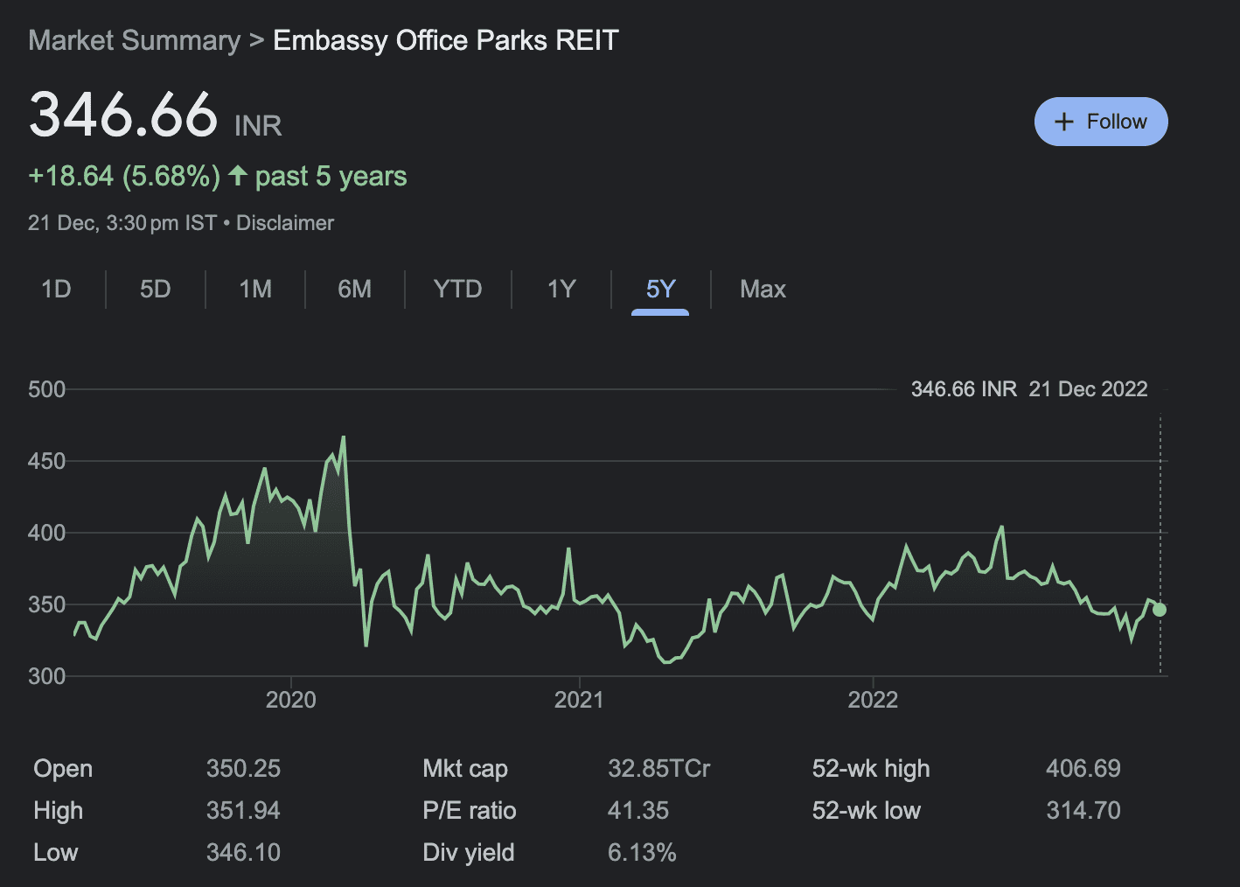This screenshot has width=1240, height=887.
Task: Click the 300 y-axis label
Action: click(47, 676)
